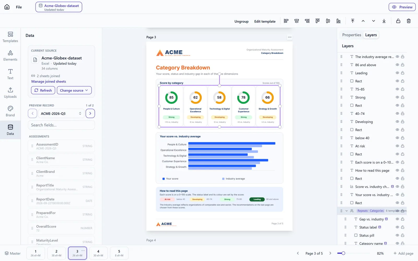Click the ReportDate data field

click(61, 201)
